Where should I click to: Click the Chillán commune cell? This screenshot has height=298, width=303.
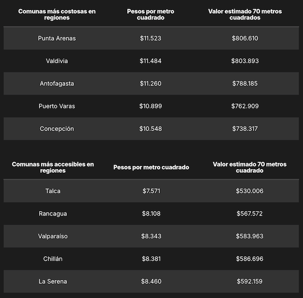(53, 259)
